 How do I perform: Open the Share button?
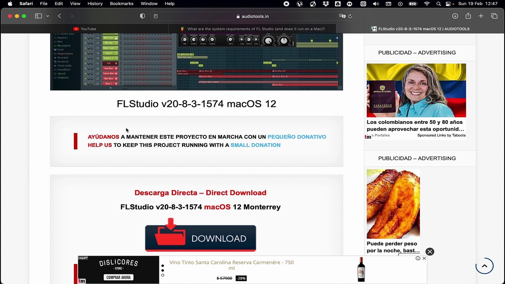coord(468,16)
